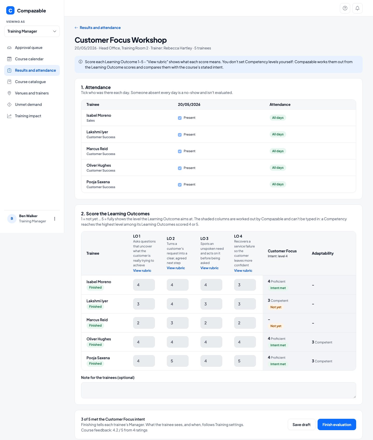Image resolution: width=373 pixels, height=440 pixels.
Task: Toggle Present checkbox for Isabel Moreno
Action: click(x=180, y=118)
